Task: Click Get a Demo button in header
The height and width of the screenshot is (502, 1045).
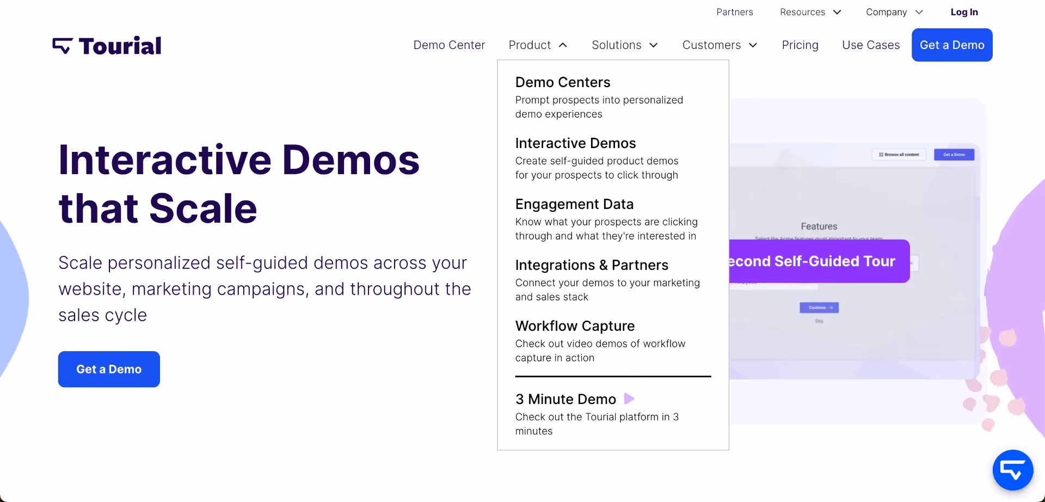Action: pyautogui.click(x=952, y=45)
